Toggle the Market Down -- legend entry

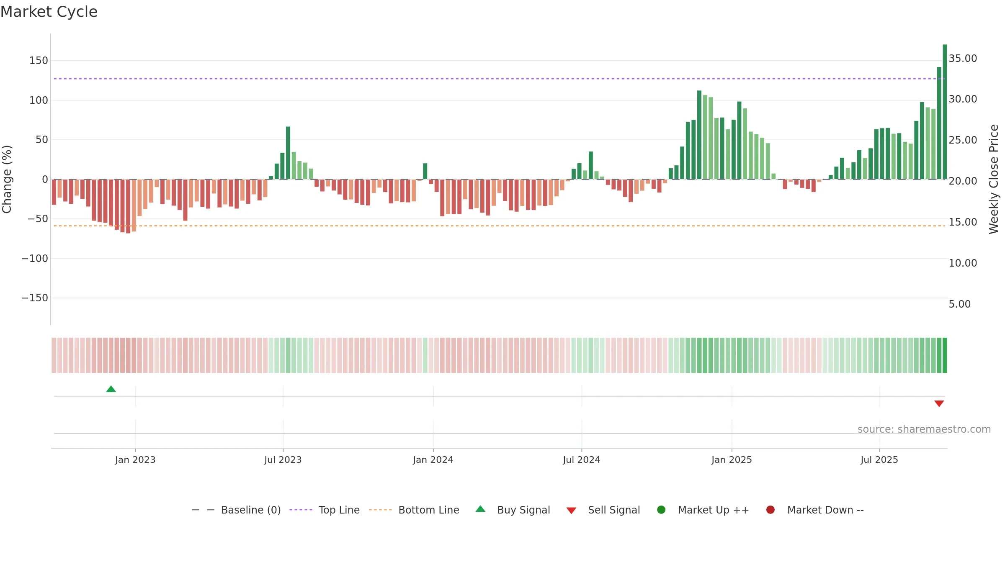815,510
